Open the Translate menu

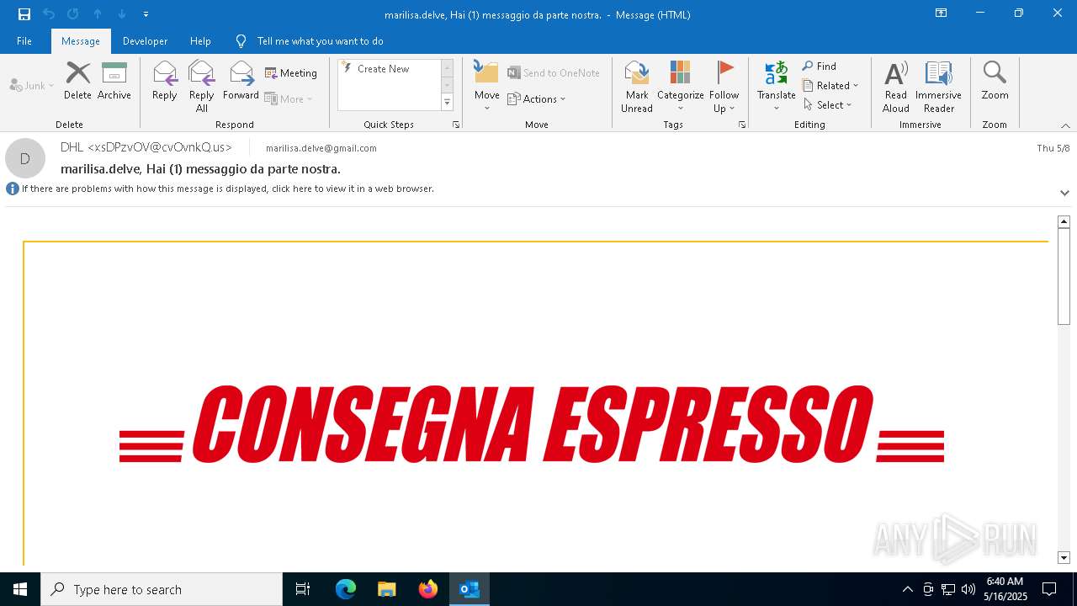776,88
